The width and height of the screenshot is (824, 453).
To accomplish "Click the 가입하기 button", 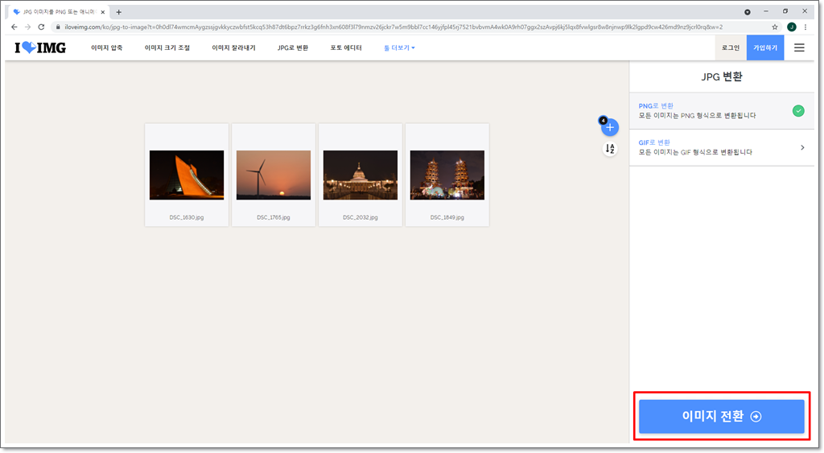I will pos(765,47).
